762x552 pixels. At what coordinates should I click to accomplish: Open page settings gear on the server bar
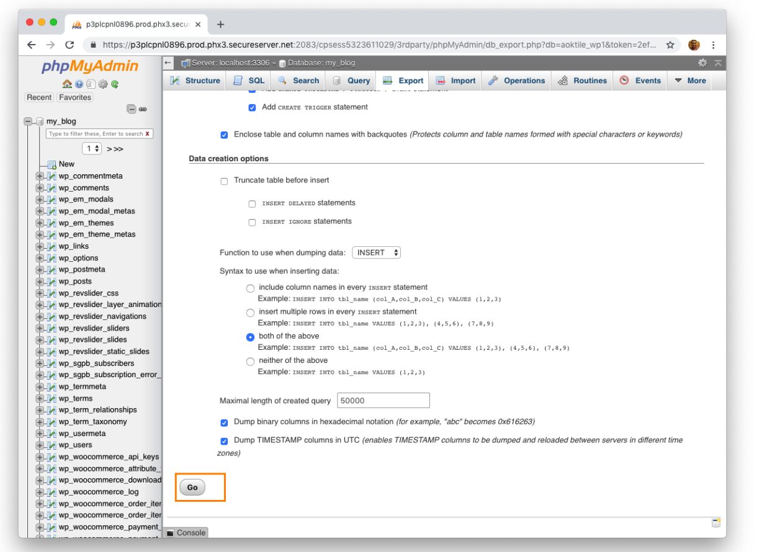click(x=704, y=63)
